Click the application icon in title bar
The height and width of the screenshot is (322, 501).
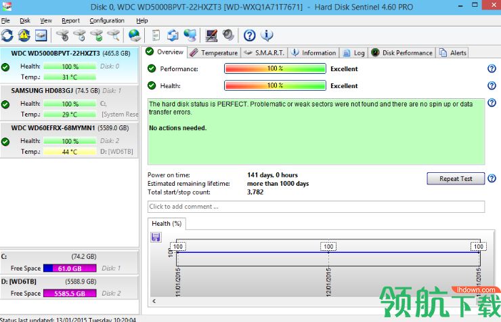(x=6, y=5)
